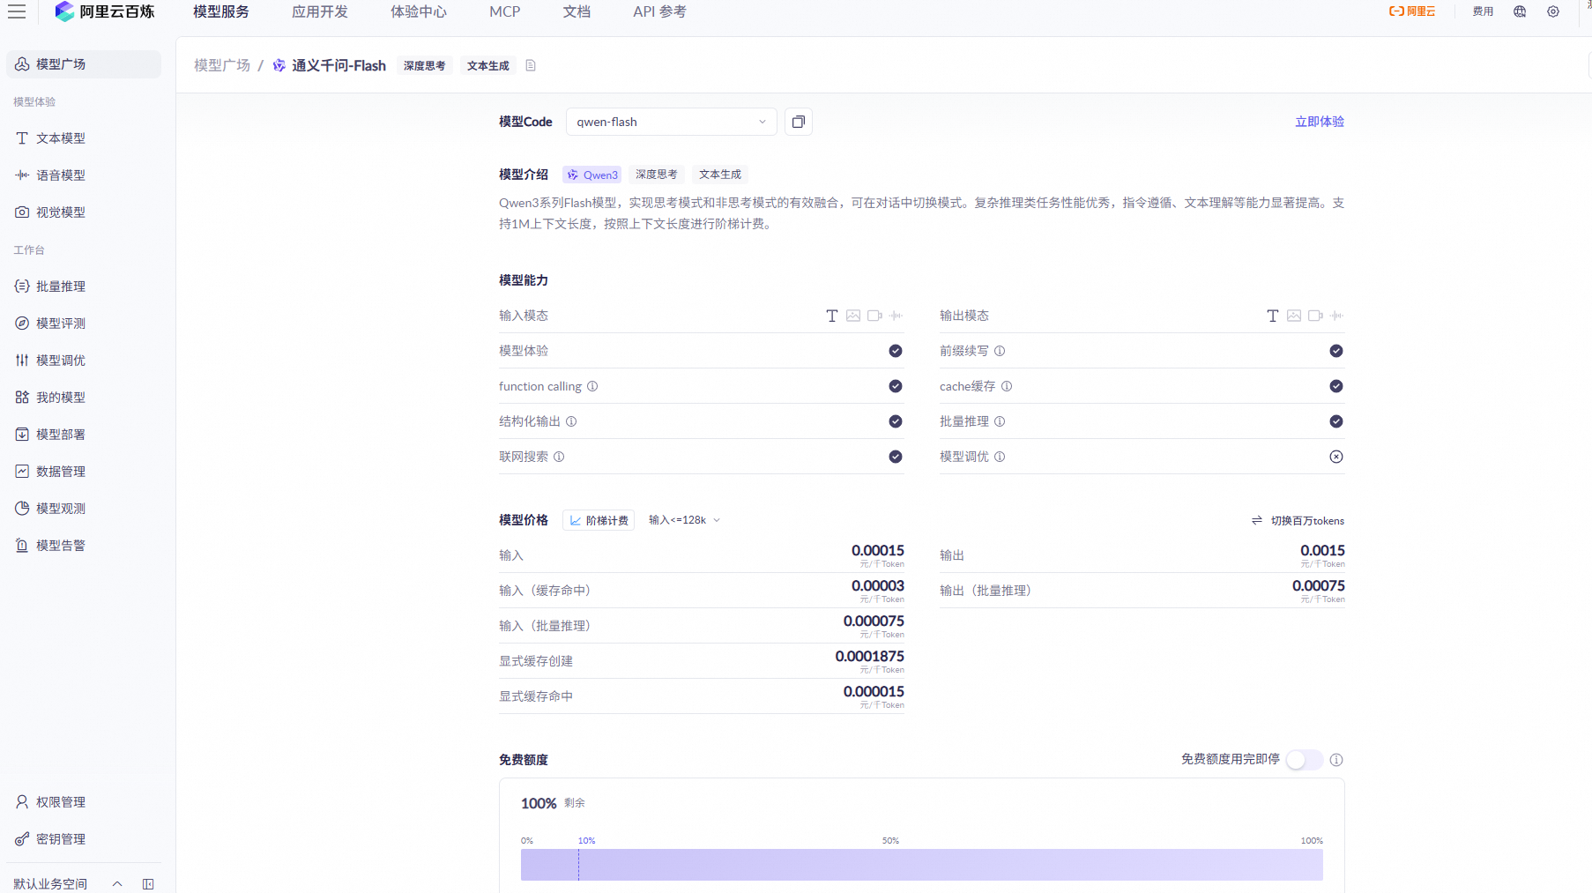This screenshot has height=893, width=1592.
Task: Click the video modality icon in 输出模态
Action: pyautogui.click(x=1315, y=316)
